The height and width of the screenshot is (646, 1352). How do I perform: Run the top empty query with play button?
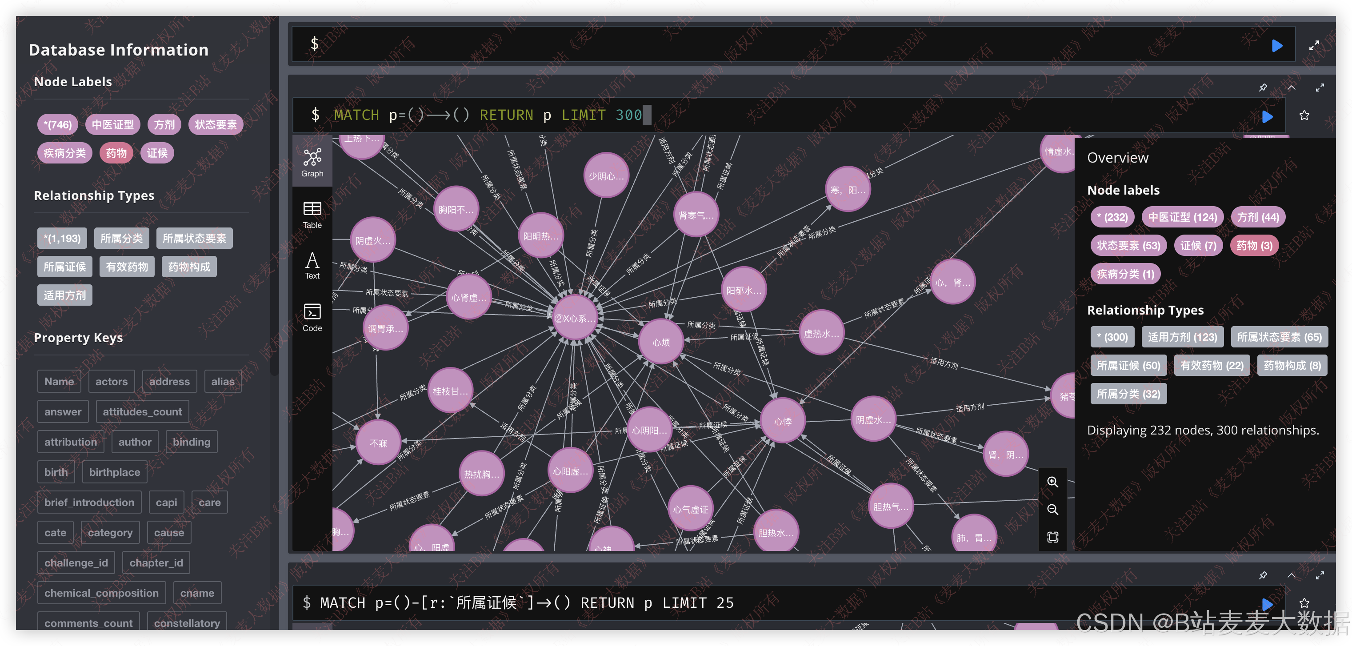pyautogui.click(x=1277, y=46)
